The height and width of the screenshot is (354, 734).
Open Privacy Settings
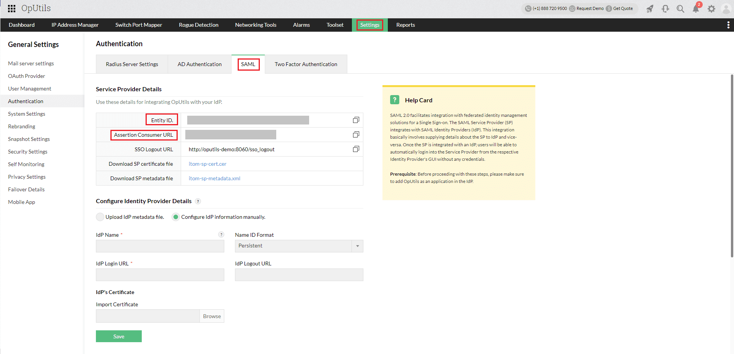point(27,177)
